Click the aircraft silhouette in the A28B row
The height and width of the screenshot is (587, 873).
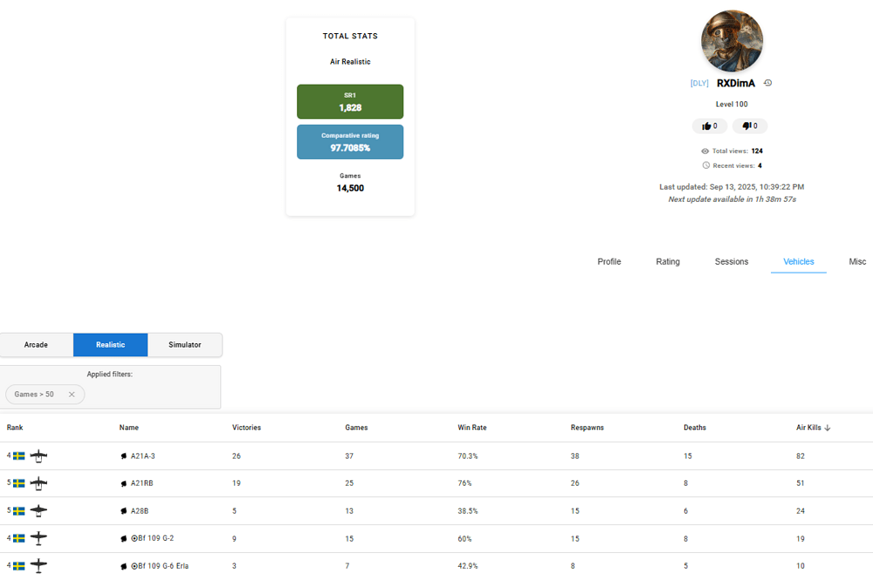coord(38,511)
